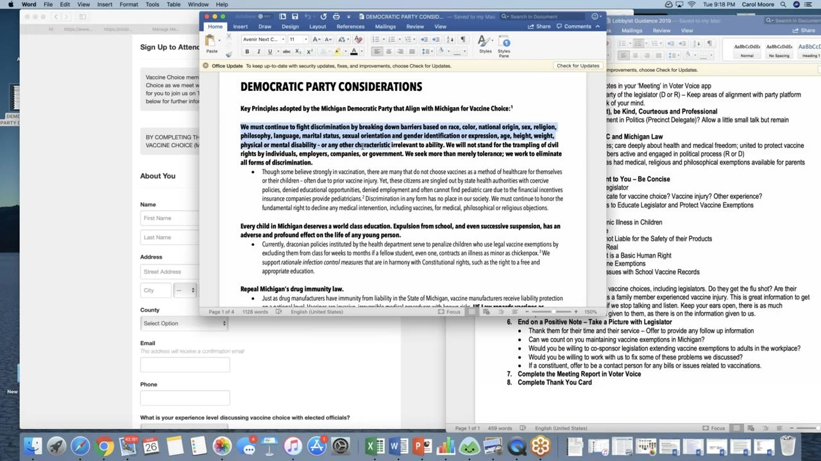The image size is (821, 461).
Task: Apply superscript formatting
Action: pos(310,51)
